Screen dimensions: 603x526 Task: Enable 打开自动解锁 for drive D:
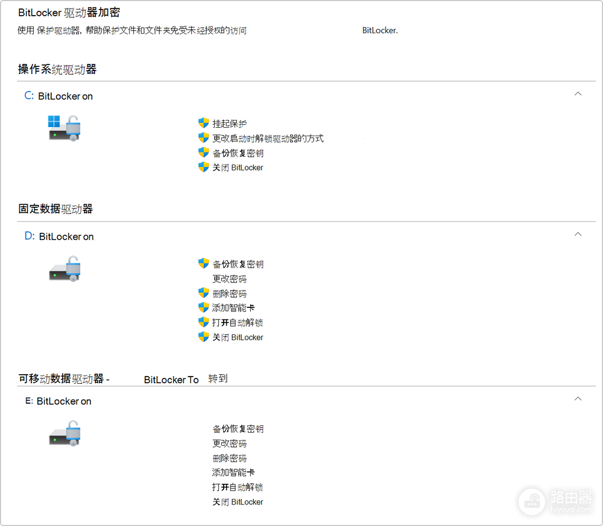pyautogui.click(x=238, y=322)
